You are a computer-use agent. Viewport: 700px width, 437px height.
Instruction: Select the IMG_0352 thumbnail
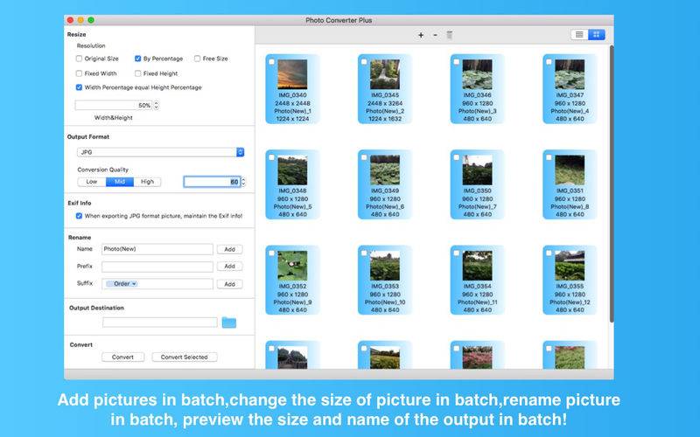coord(292,266)
